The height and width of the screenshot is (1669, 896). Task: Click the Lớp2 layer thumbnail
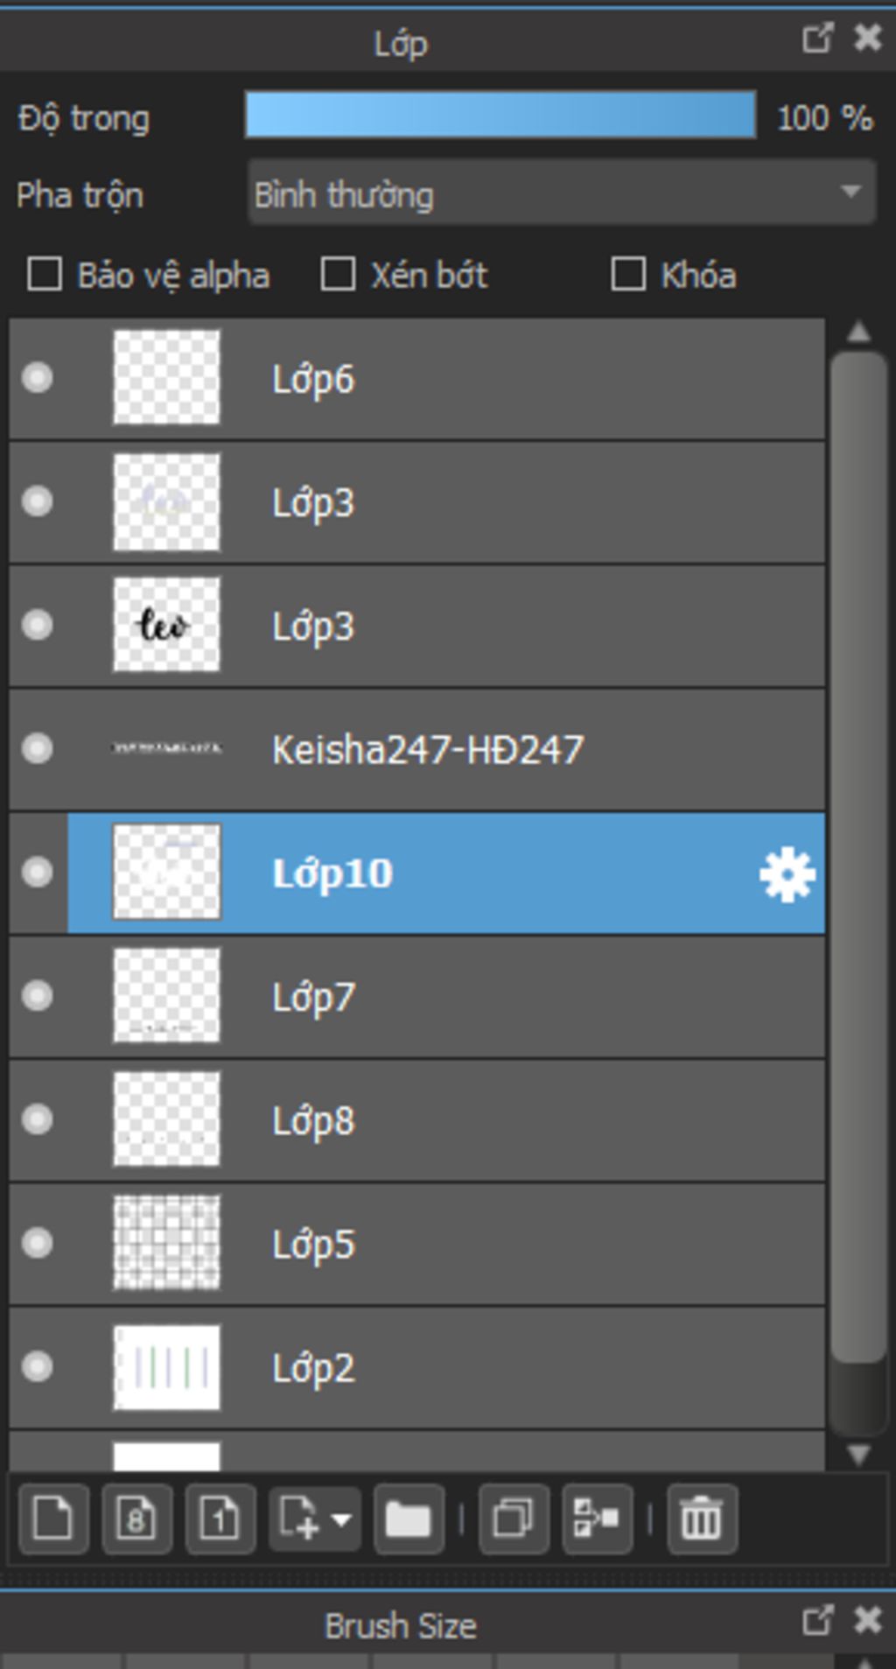click(x=166, y=1367)
